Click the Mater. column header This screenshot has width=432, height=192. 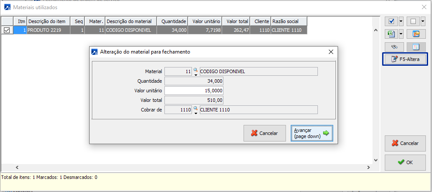[x=95, y=21]
